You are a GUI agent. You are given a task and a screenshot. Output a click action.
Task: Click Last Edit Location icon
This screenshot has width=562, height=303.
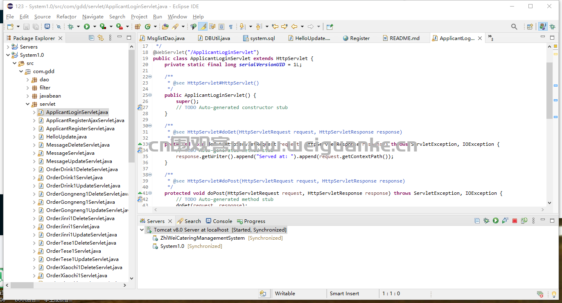pyautogui.click(x=275, y=27)
